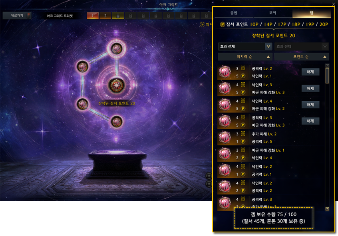This screenshot has height=236, width=338.
Task: Click the upper round plus icon beside the gem panel
Action: click(x=209, y=176)
